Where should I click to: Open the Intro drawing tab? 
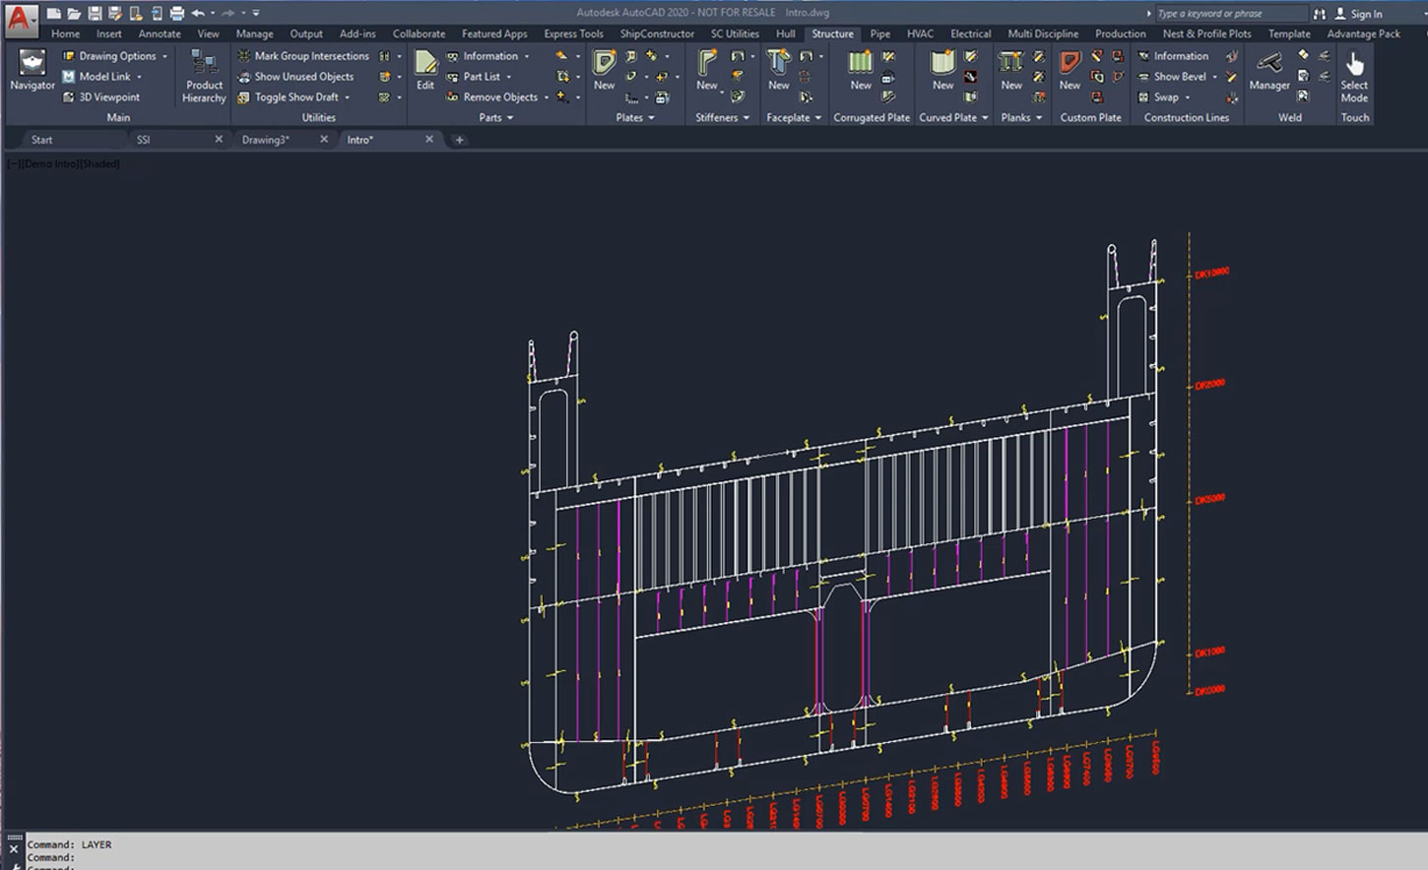click(x=360, y=139)
